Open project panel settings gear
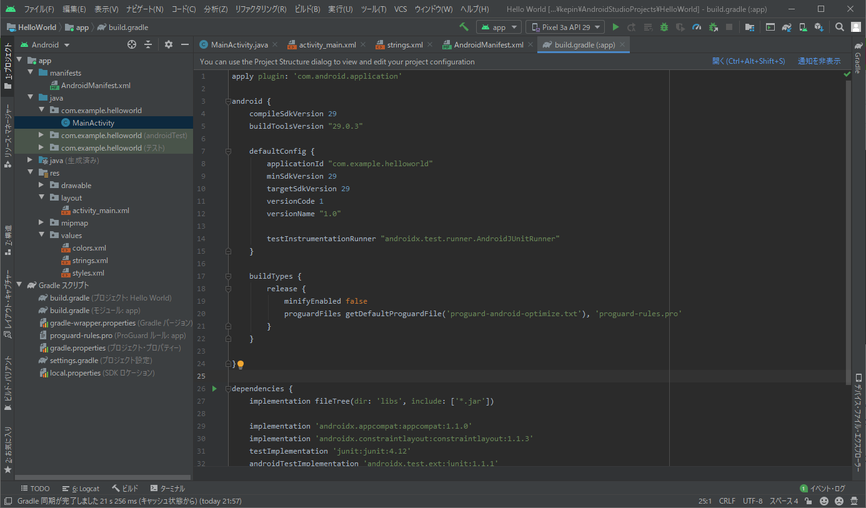Image resolution: width=866 pixels, height=508 pixels. [169, 44]
